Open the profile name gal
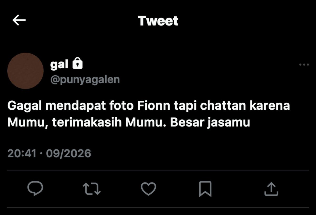316x215 pixels. click(59, 64)
